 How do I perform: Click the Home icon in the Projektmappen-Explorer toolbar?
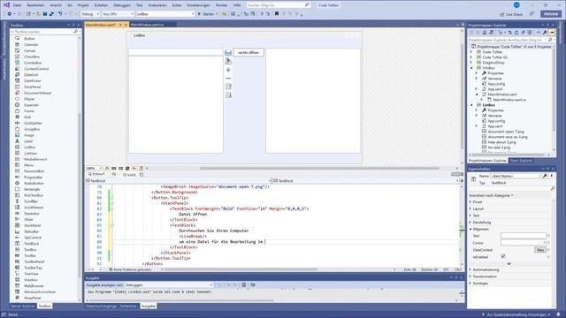click(485, 33)
